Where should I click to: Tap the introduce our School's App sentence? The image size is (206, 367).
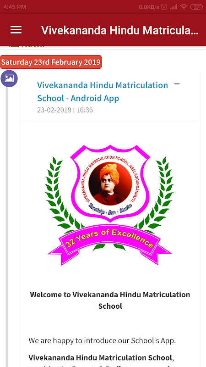[x=102, y=340]
